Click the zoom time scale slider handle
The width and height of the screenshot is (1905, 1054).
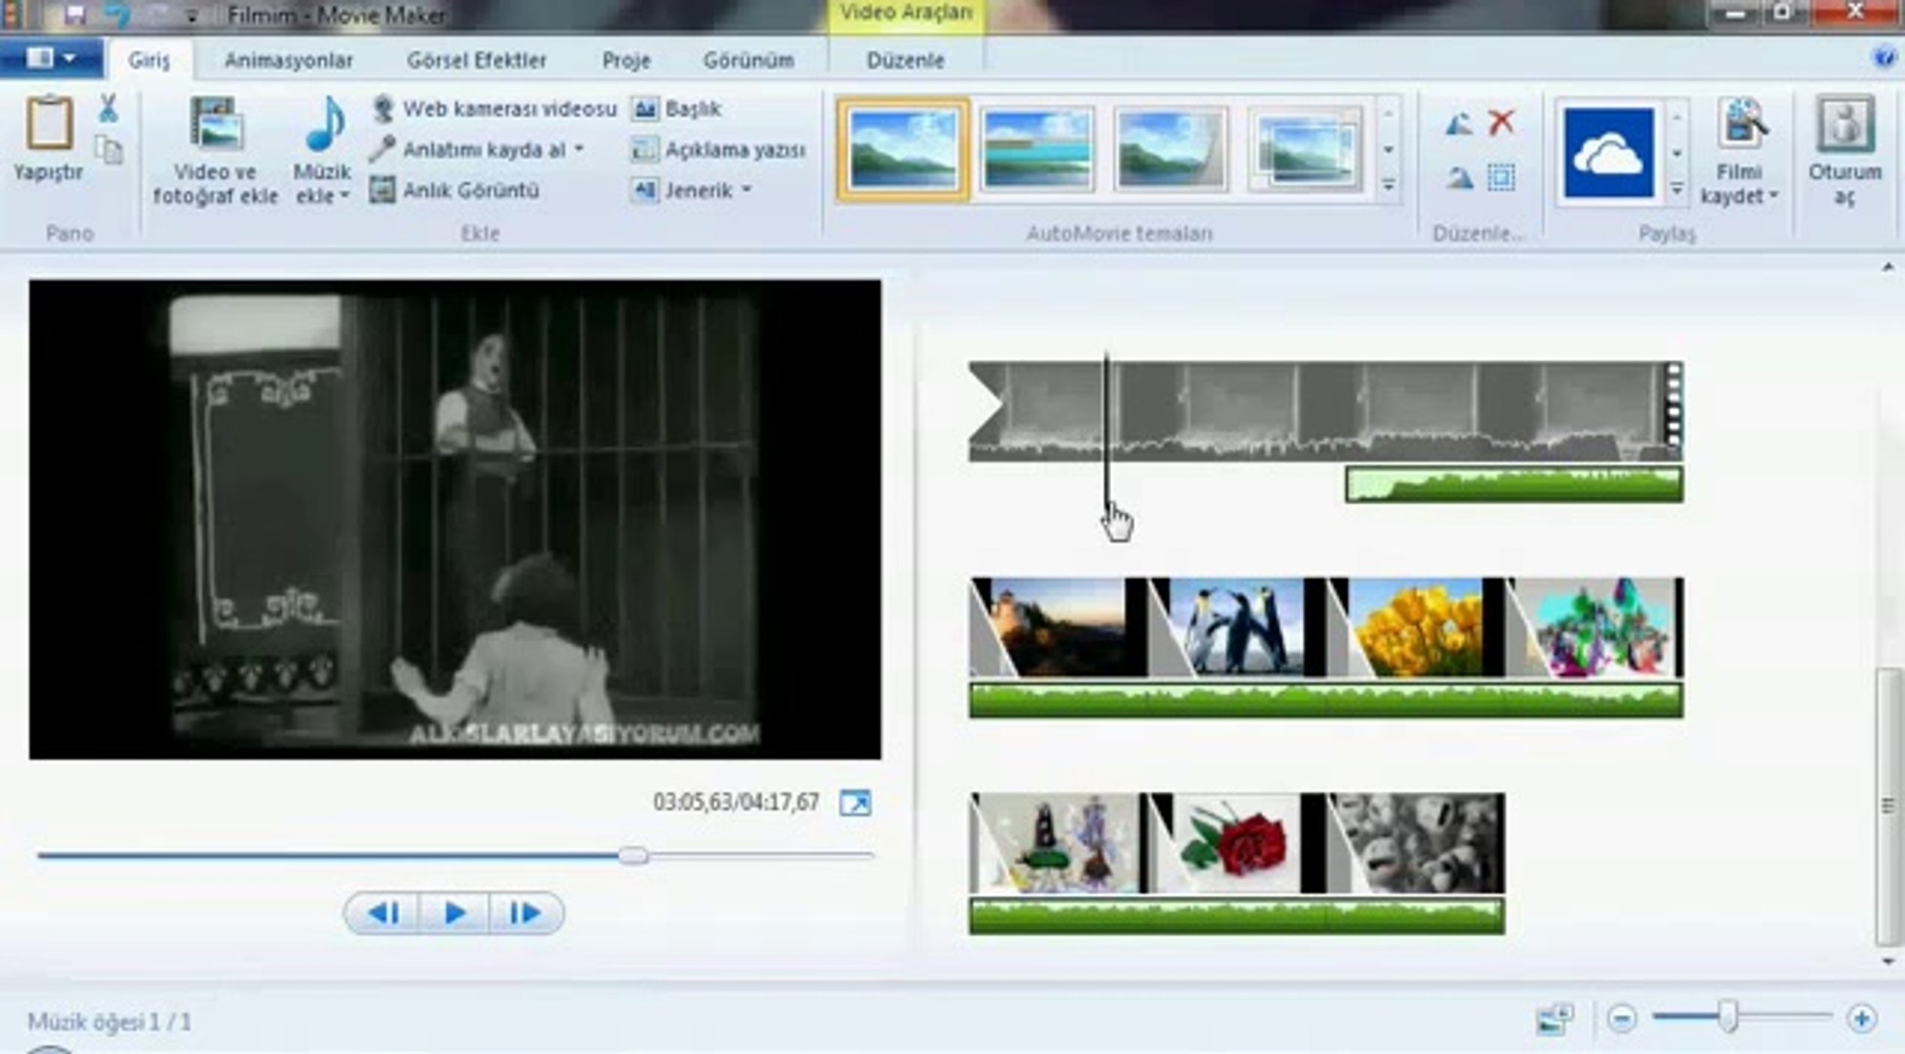click(1728, 1018)
